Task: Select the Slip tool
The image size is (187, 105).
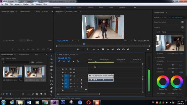Action: (x=51, y=81)
